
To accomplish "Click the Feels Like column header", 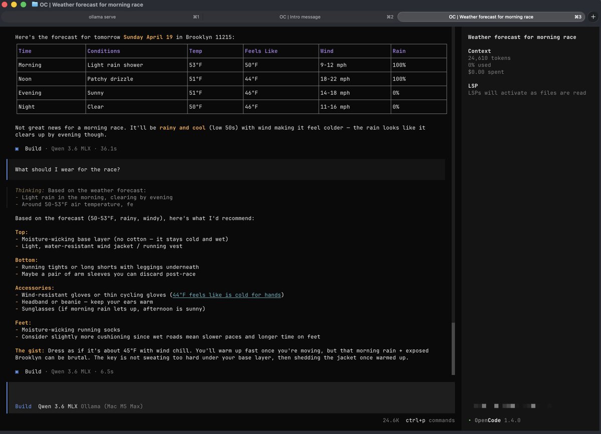I will pos(261,51).
